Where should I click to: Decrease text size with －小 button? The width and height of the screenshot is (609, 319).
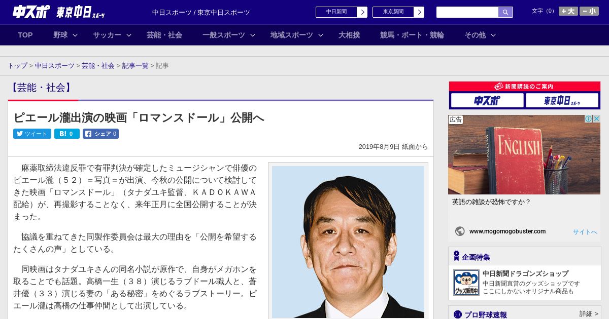(x=589, y=11)
